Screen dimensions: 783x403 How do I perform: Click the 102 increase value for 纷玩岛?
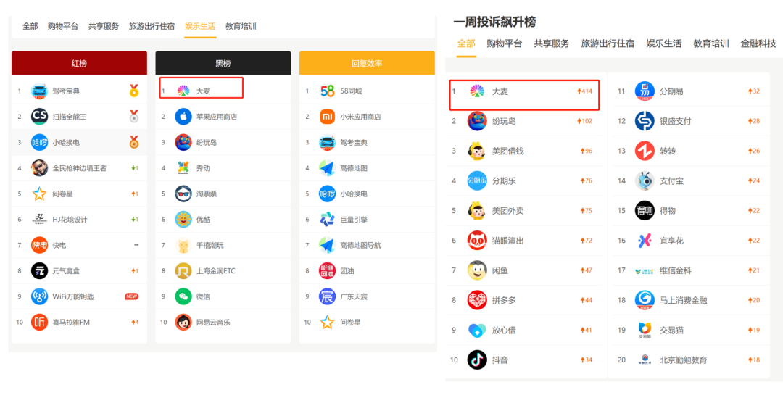[584, 121]
